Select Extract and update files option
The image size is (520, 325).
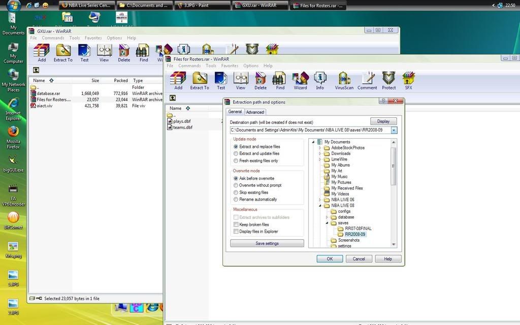[x=256, y=153]
